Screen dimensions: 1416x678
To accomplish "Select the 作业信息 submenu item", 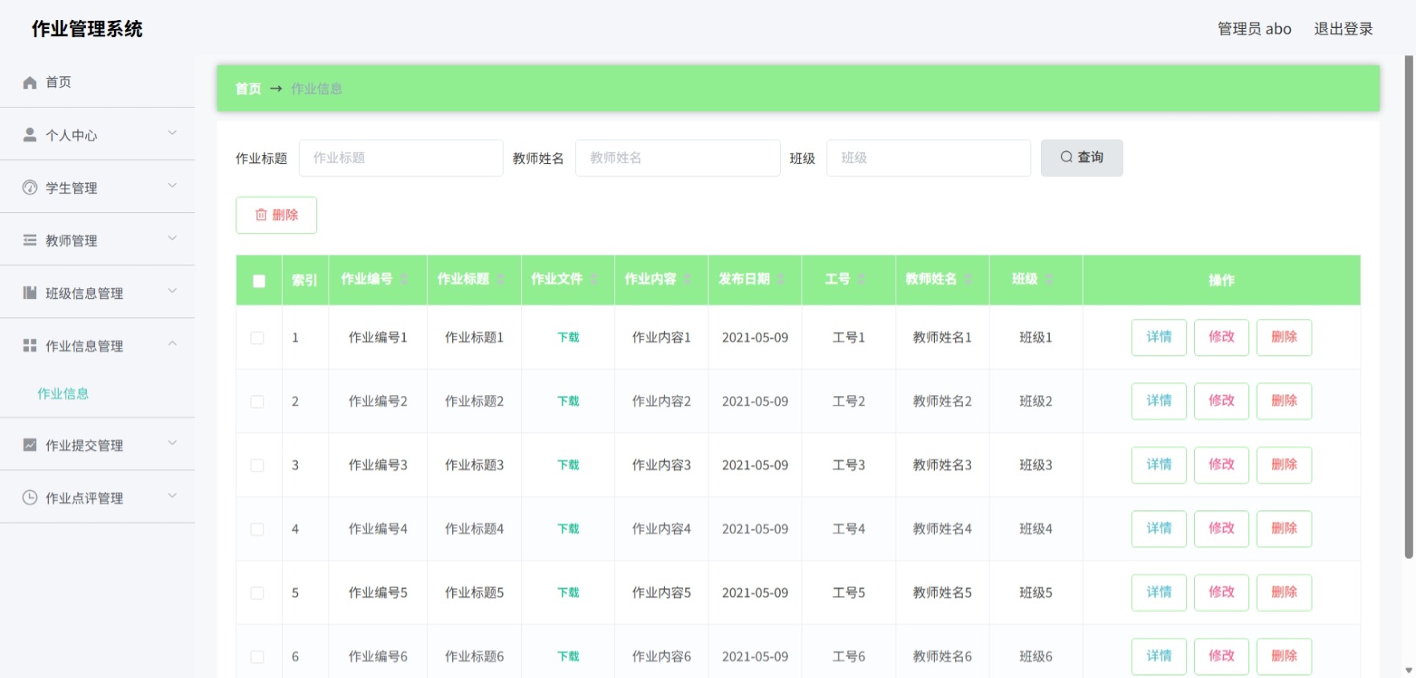I will click(x=63, y=394).
